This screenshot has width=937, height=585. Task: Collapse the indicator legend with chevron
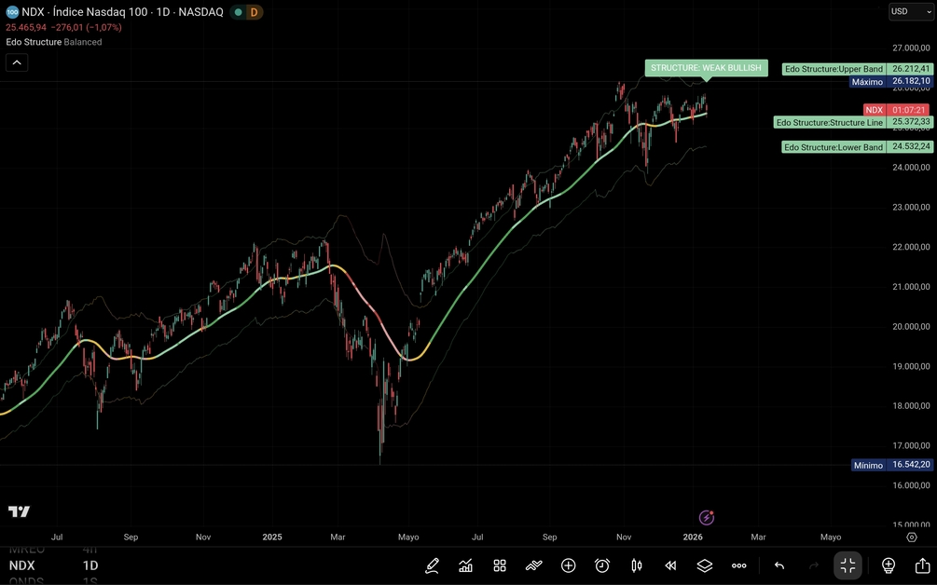tap(17, 62)
